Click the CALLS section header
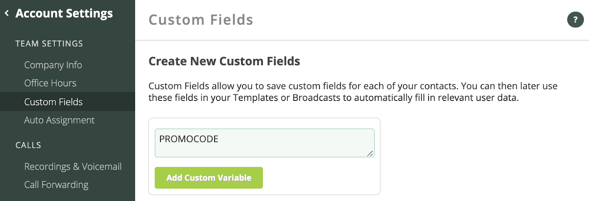 point(28,145)
